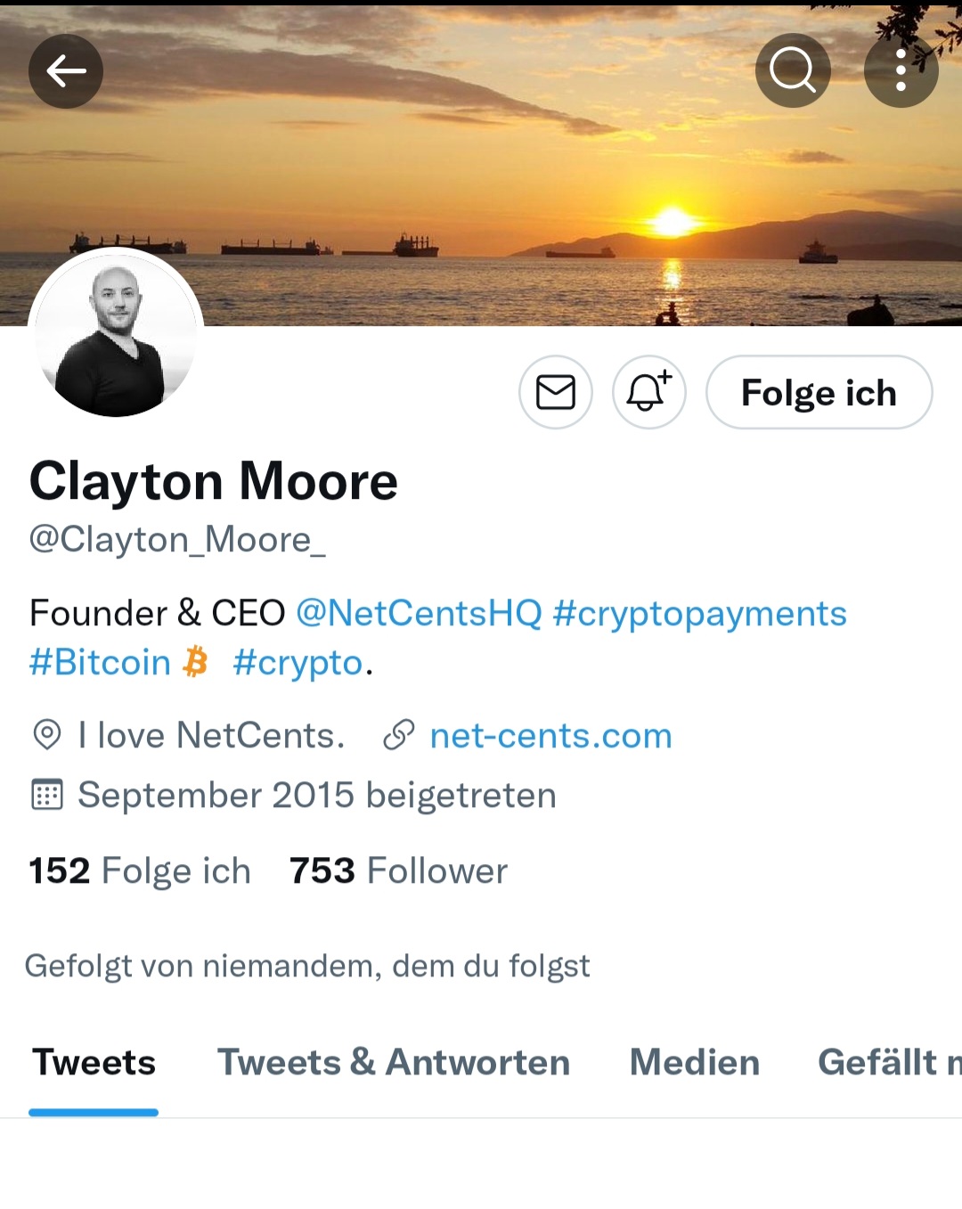The height and width of the screenshot is (1209, 962).
Task: Open Clayton Moore's profile picture
Action: click(x=115, y=336)
